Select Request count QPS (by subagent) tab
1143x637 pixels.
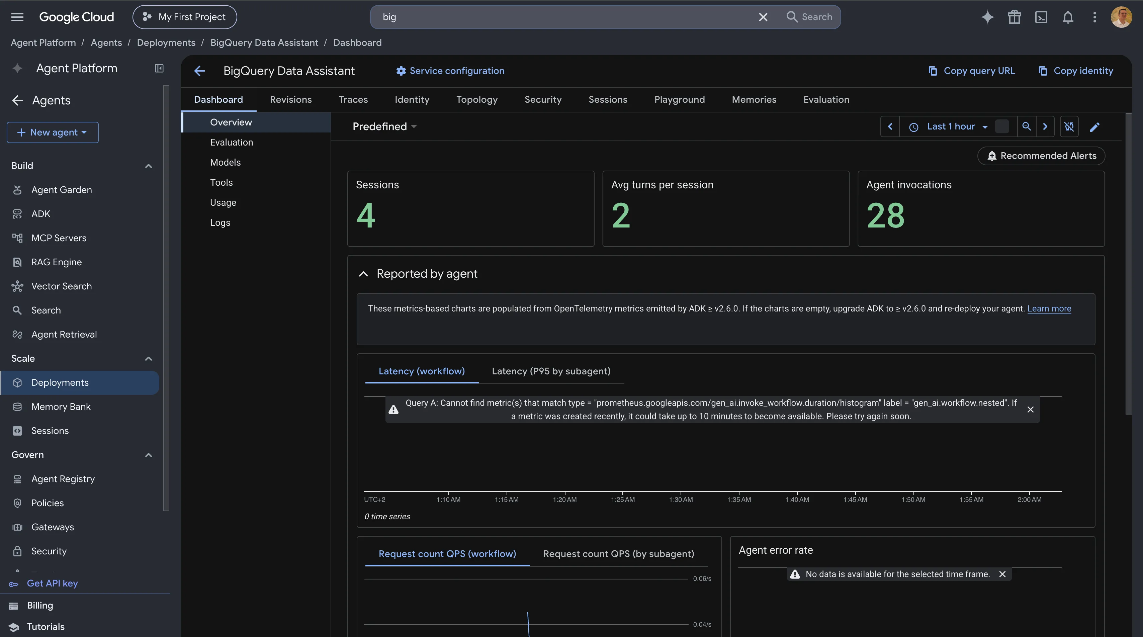pos(619,554)
